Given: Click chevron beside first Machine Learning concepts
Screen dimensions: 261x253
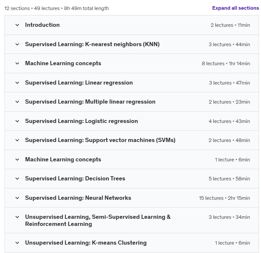Looking at the screenshot, I should pos(17,64).
